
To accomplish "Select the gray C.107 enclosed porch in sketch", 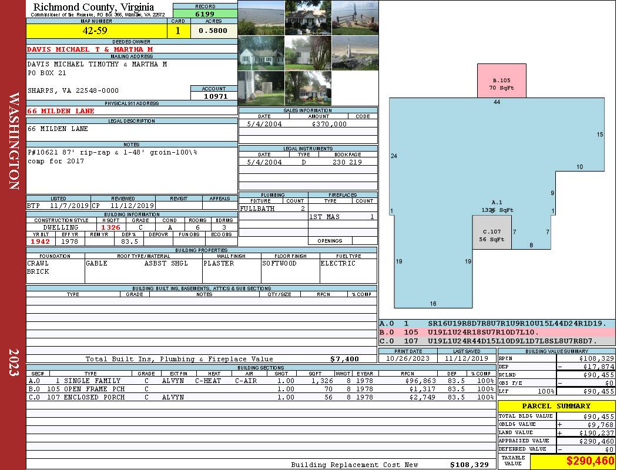I will click(491, 232).
